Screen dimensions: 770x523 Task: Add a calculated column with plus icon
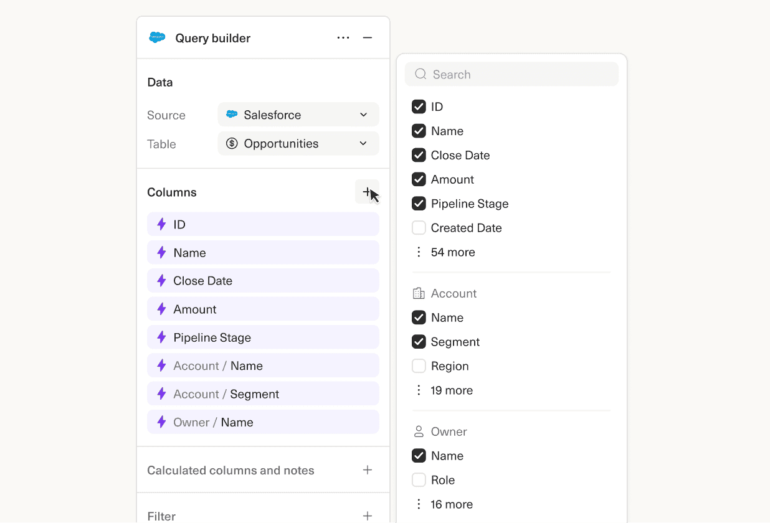[368, 470]
